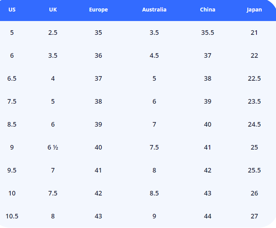
Task: Select the China column header
Action: click(207, 10)
